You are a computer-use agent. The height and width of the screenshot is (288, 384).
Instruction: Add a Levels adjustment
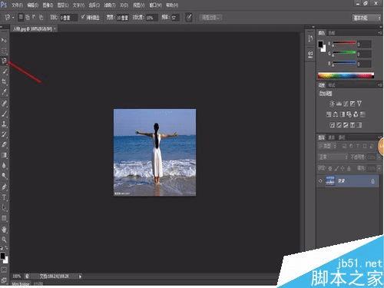(339, 104)
